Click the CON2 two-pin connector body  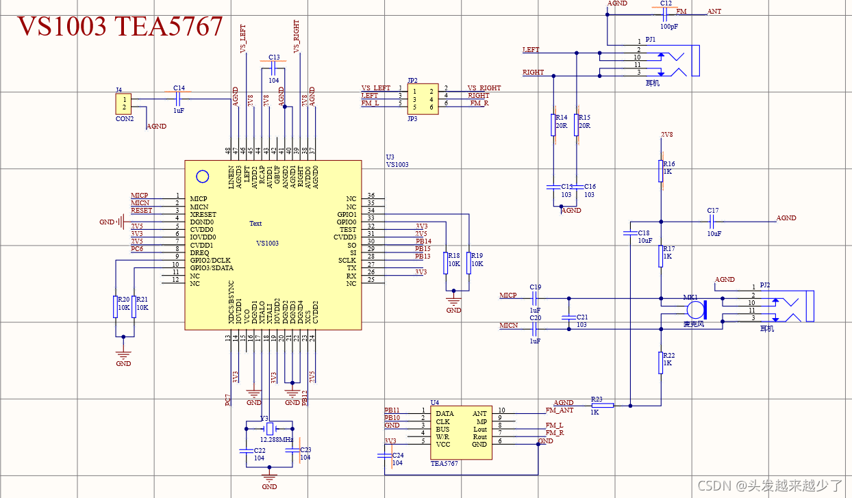pos(124,105)
